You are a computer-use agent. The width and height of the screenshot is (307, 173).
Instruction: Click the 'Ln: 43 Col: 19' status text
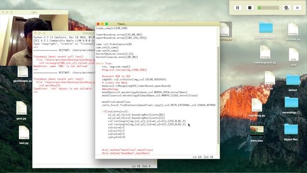(203, 157)
